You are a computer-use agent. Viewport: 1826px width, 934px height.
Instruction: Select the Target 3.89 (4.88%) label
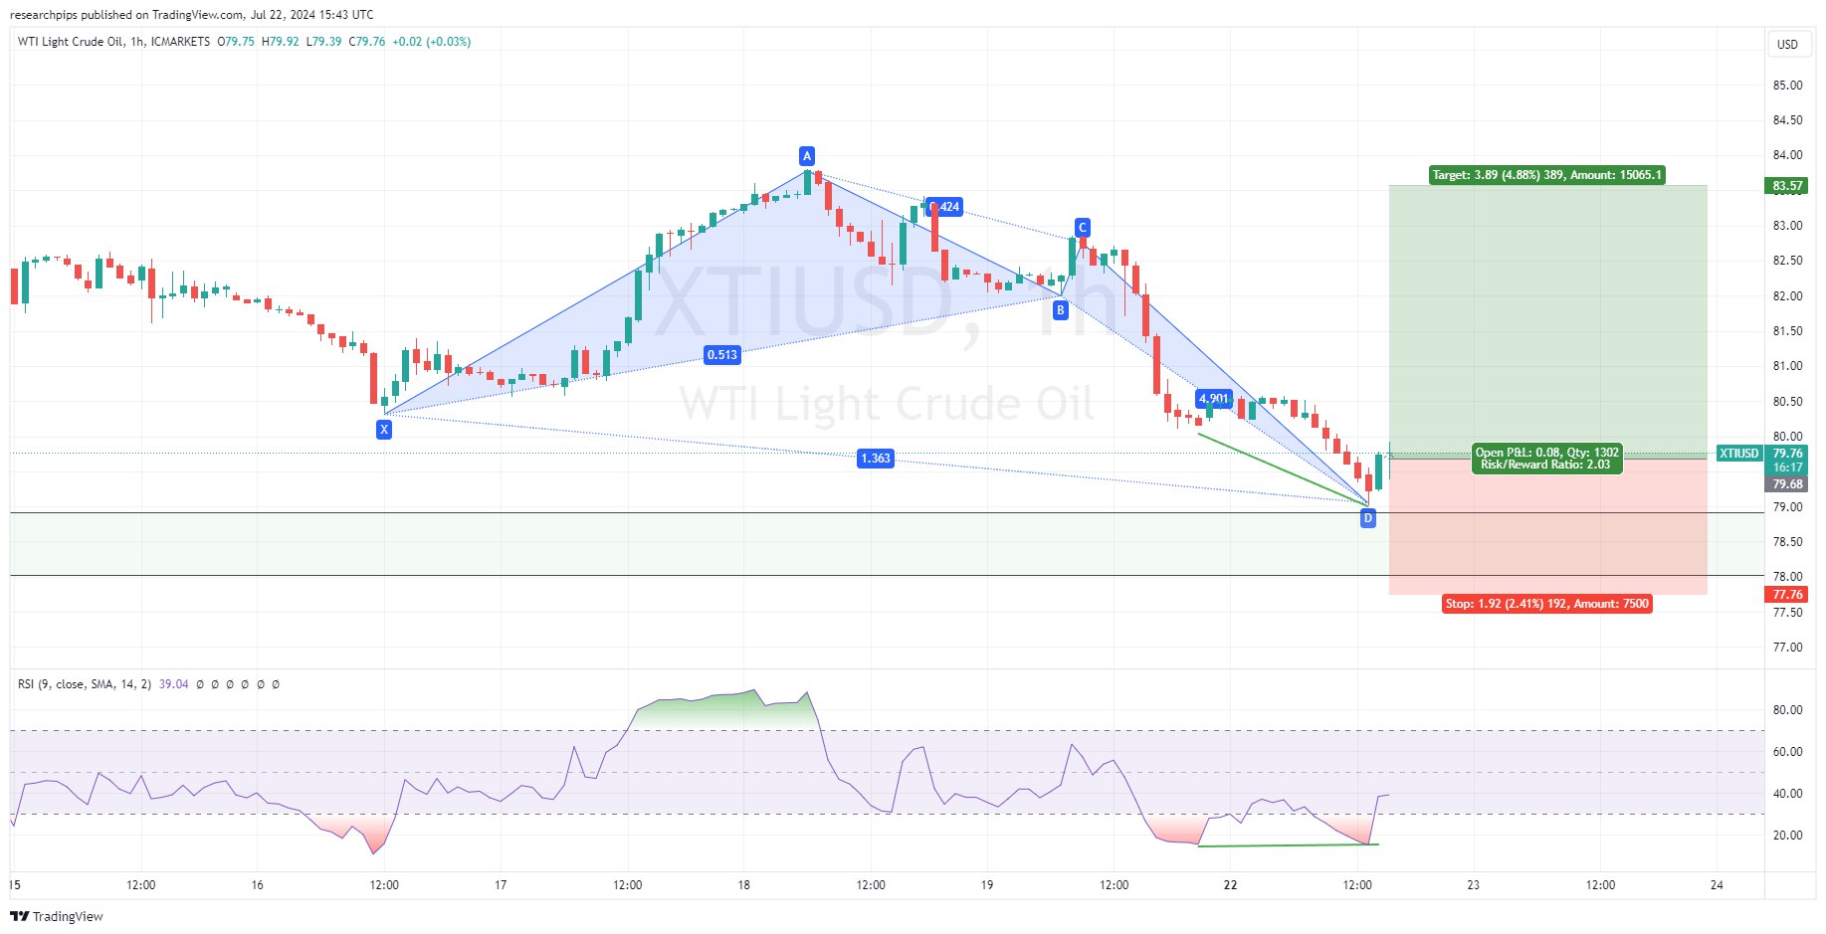coord(1546,175)
